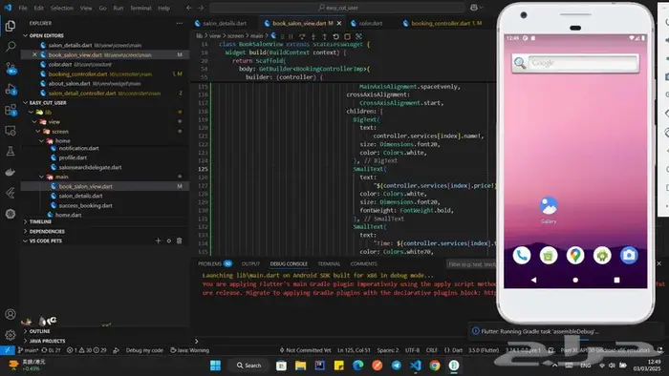
Task: Click title bar command center search box
Action: [x=337, y=8]
